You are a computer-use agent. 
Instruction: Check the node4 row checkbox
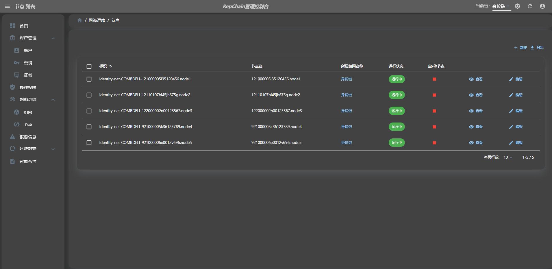coord(89,127)
